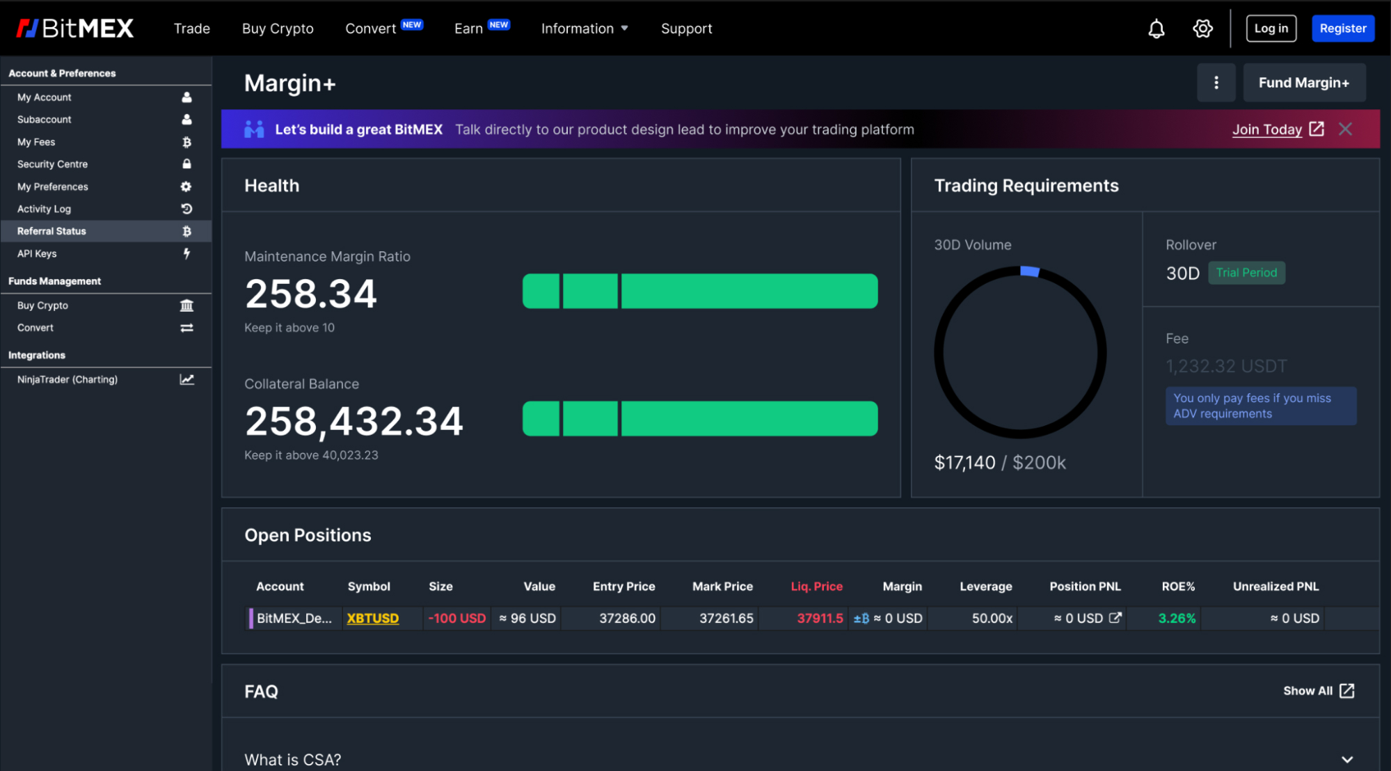Select Subaccount in sidebar

pos(106,120)
